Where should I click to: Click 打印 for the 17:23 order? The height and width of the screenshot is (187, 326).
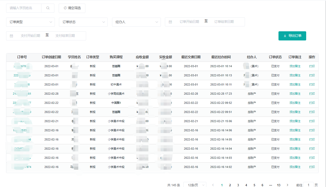click(x=312, y=94)
